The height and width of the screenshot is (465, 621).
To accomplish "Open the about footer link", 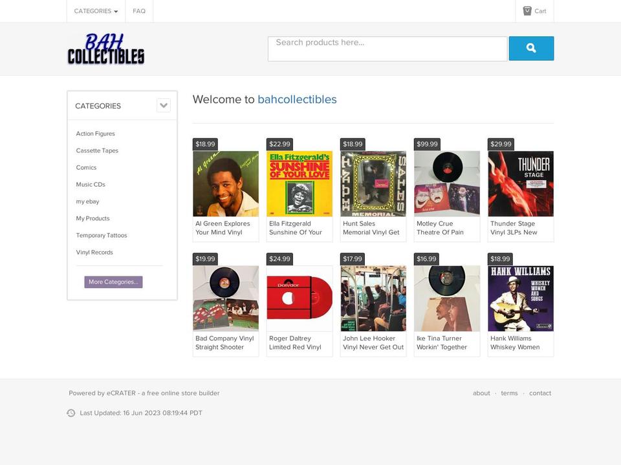I will 481,393.
